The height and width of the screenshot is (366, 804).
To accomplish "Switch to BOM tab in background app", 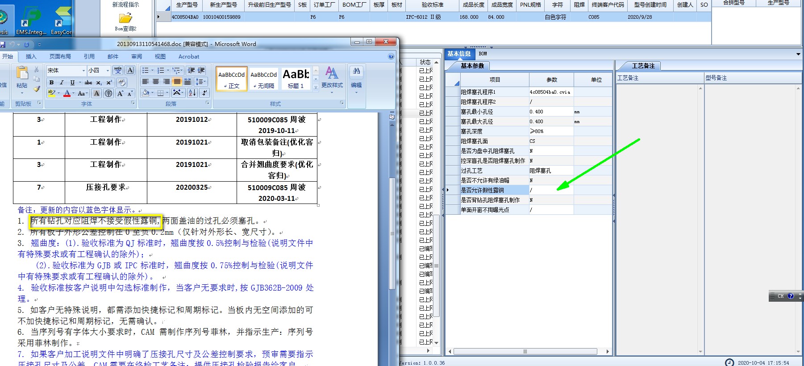I will click(483, 54).
